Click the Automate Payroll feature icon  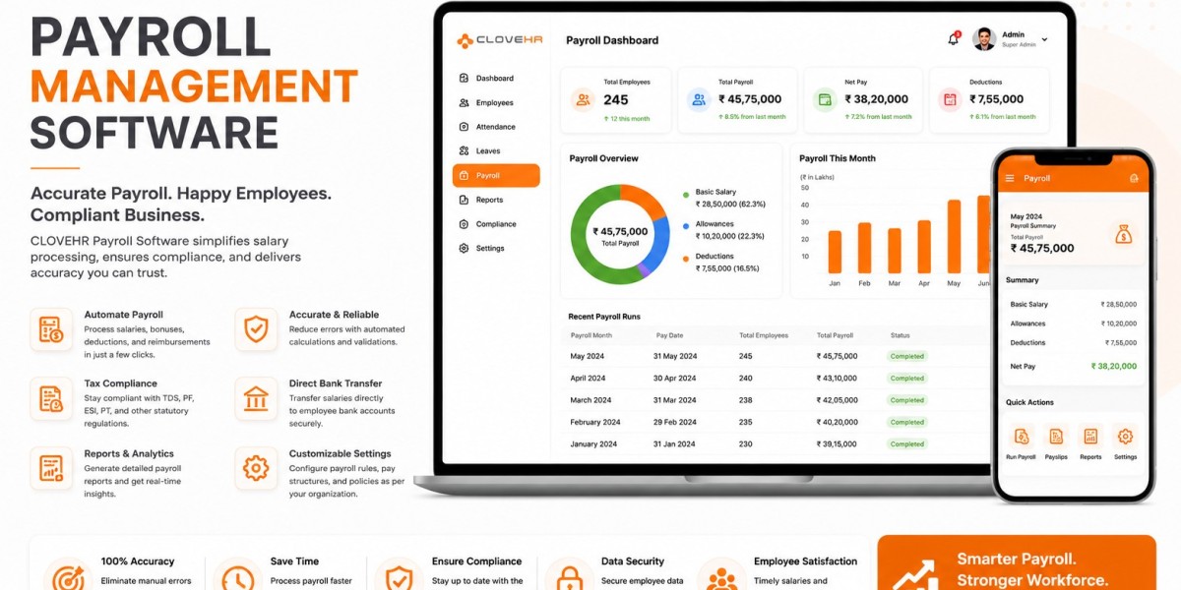(x=51, y=329)
